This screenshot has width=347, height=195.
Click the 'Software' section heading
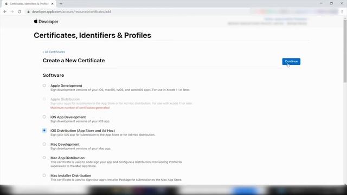coord(53,75)
